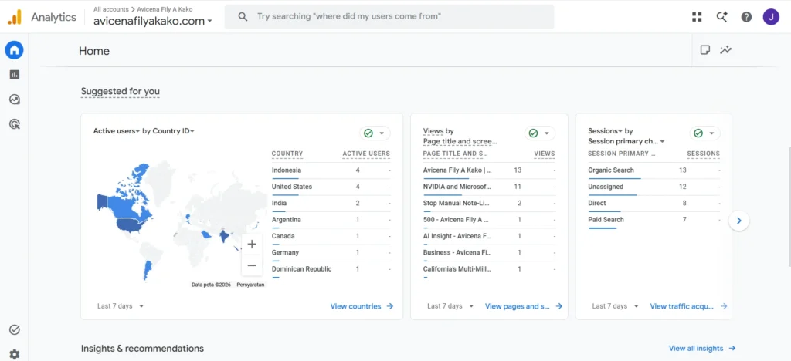The height and width of the screenshot is (361, 791).
Task: Select the AI Insight page row
Action: 489,236
